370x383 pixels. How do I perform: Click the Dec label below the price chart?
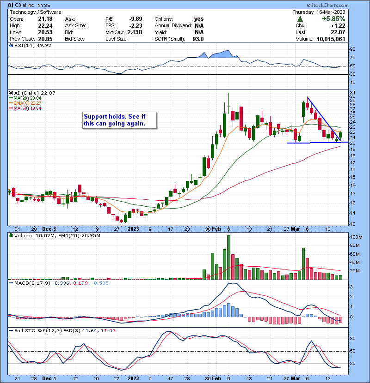click(47, 229)
